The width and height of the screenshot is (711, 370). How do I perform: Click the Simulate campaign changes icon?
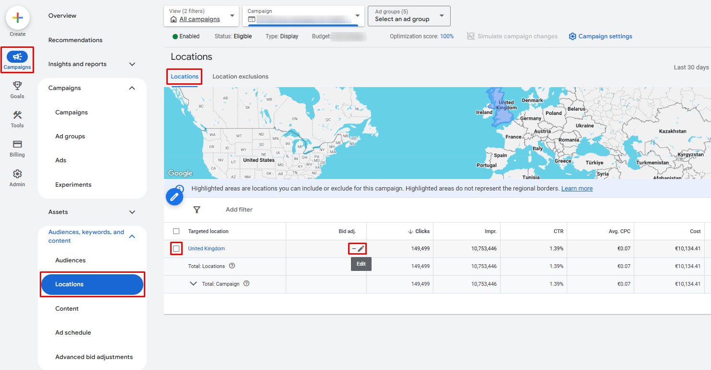[x=471, y=36]
